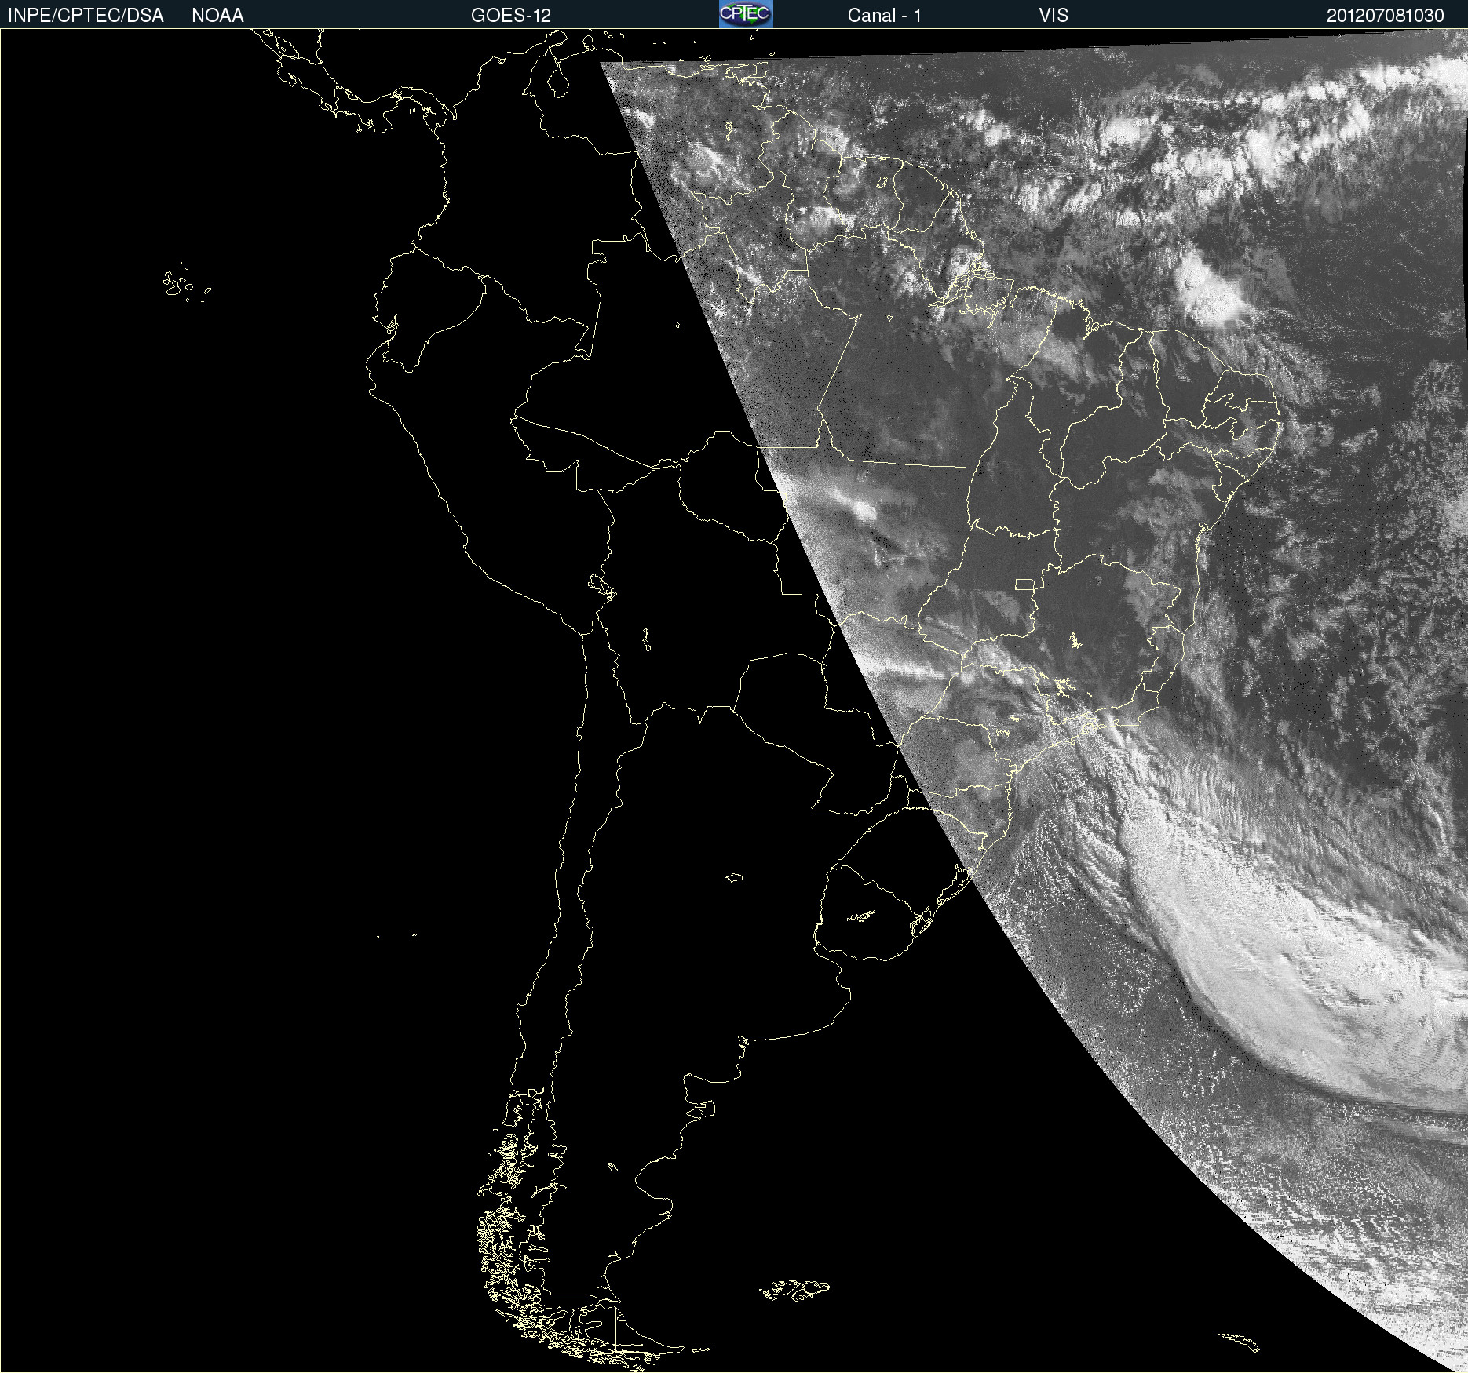Image resolution: width=1468 pixels, height=1373 pixels.
Task: Click the GOES-12 satellite label
Action: point(511,16)
